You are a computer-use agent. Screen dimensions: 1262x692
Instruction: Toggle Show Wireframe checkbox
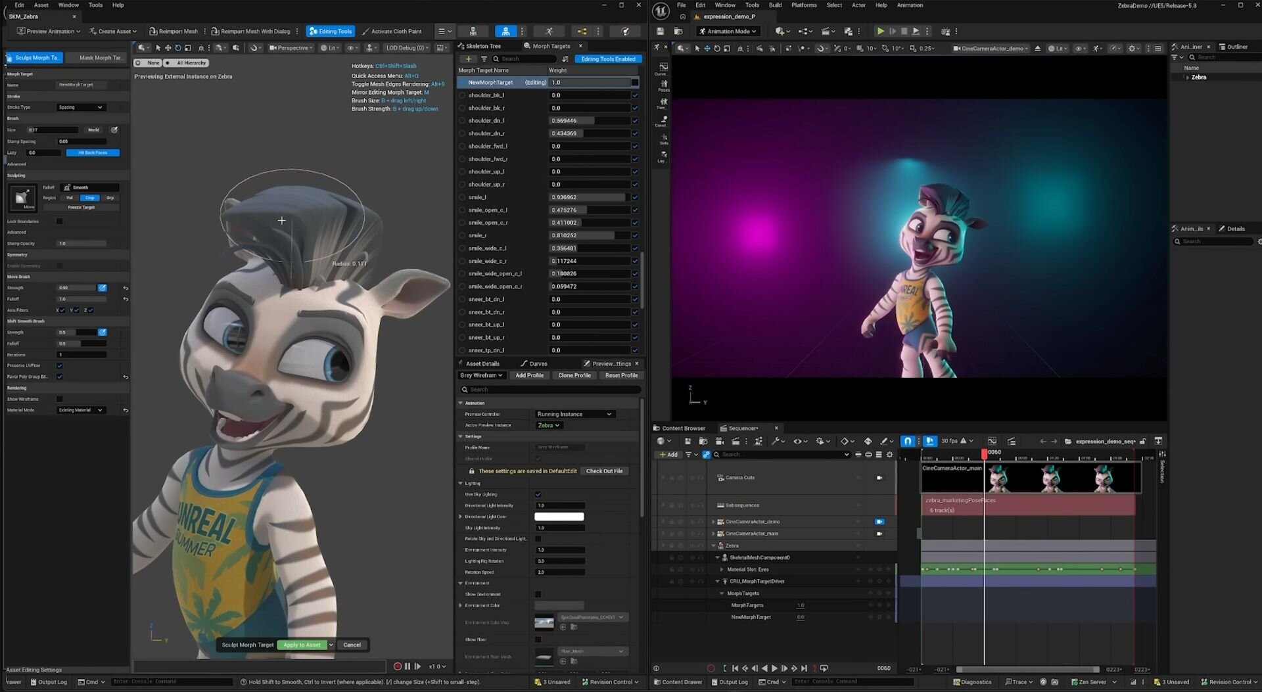point(60,399)
